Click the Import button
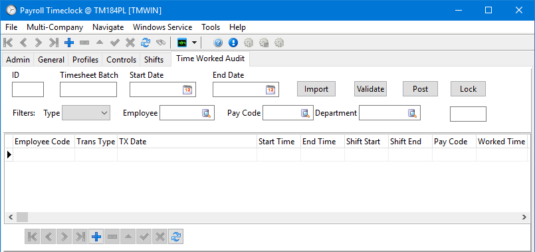 point(316,89)
